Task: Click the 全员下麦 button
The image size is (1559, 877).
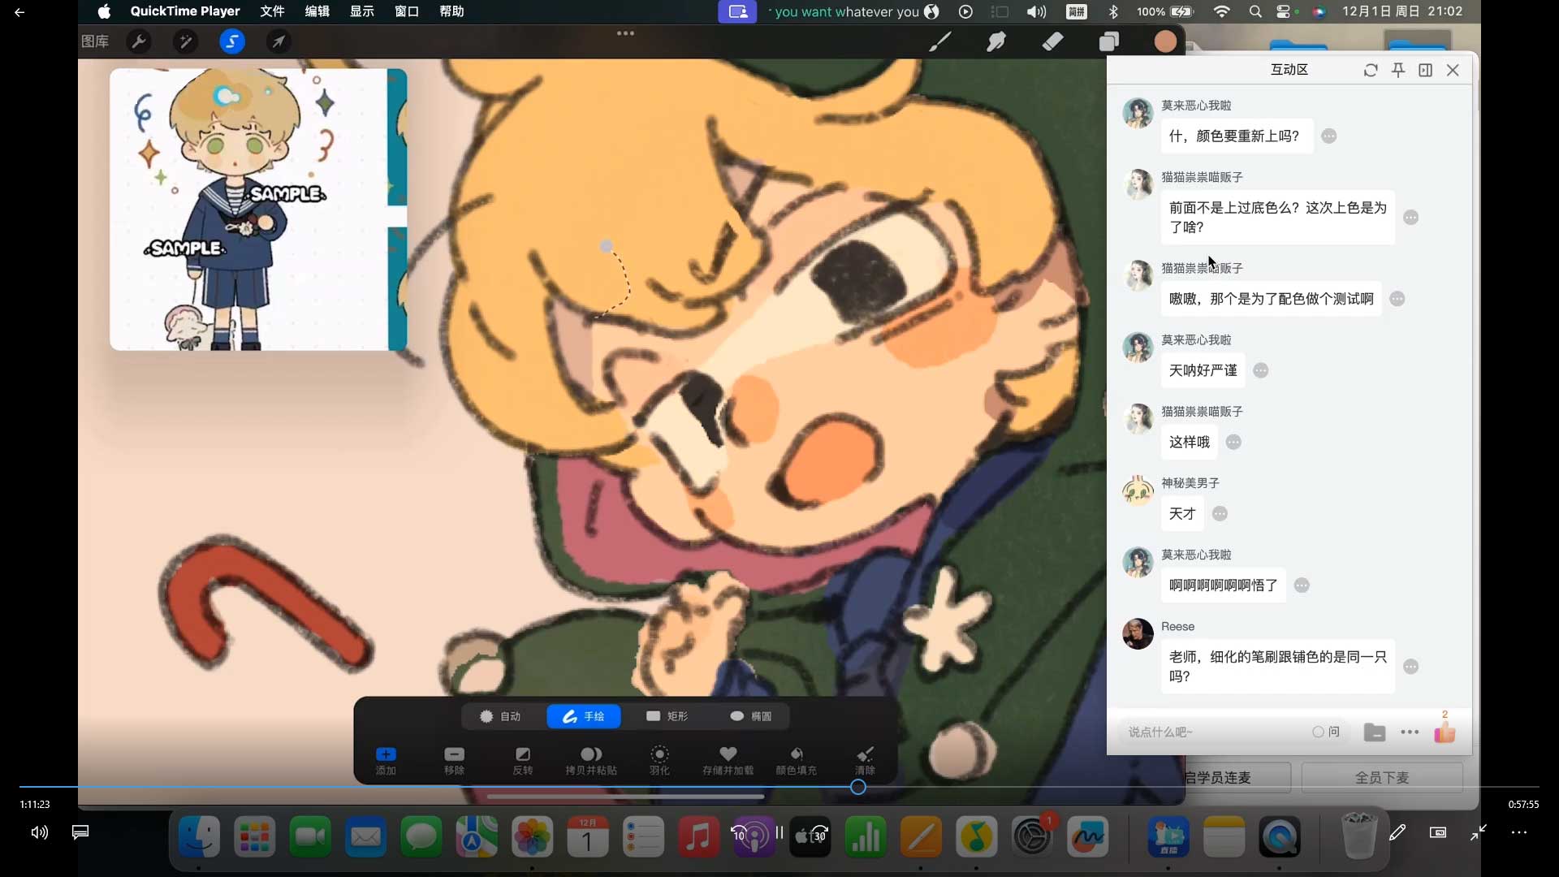Action: click(1381, 777)
